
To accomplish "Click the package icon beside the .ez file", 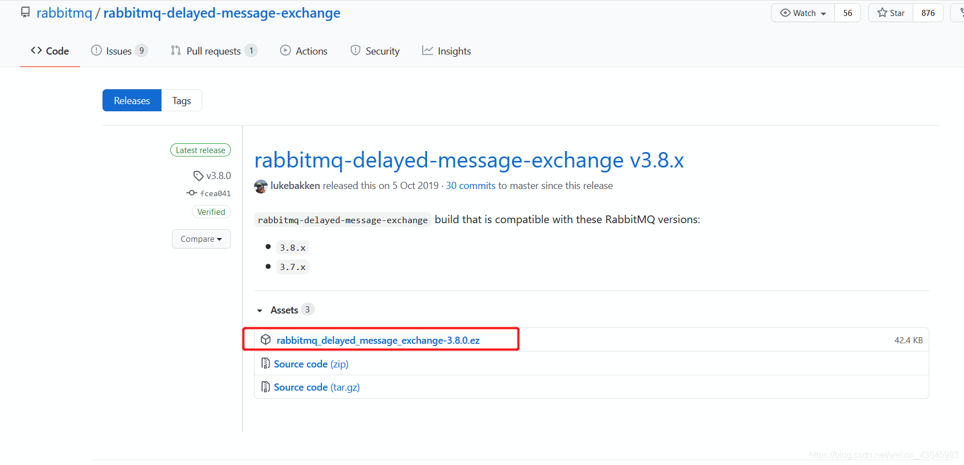I will tap(266, 340).
